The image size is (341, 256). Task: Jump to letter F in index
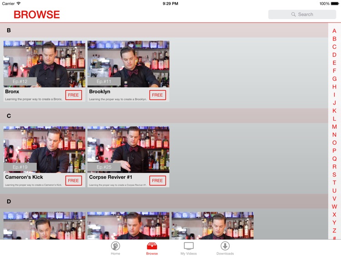pos(334,71)
